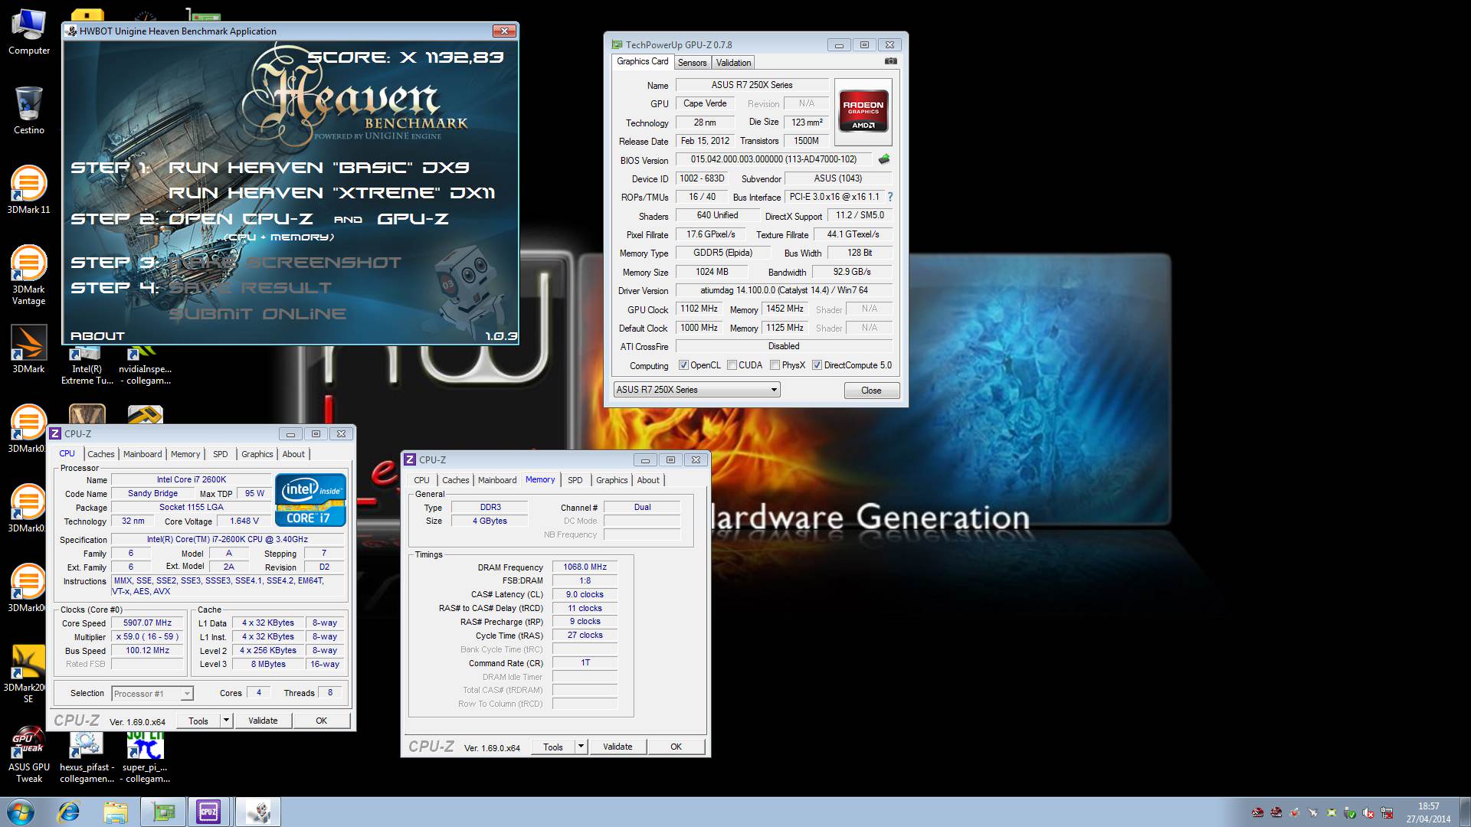The image size is (1471, 827).
Task: Click the Intel Core i7 logo in CPU-Z
Action: coord(310,501)
